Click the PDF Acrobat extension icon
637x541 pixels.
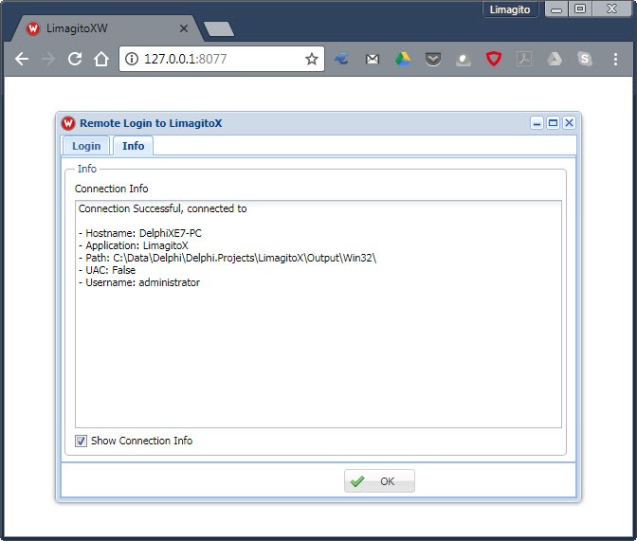pos(524,60)
